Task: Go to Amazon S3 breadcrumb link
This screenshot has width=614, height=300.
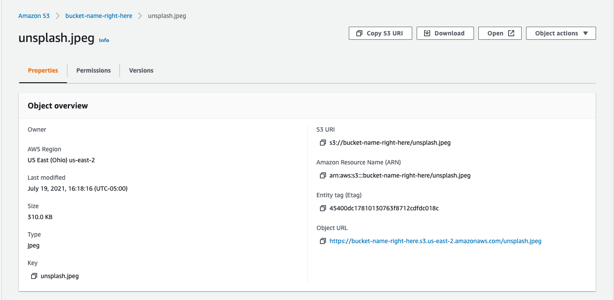Action: tap(34, 16)
